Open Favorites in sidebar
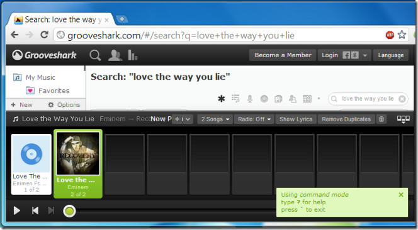This screenshot has height=230, width=418. click(x=48, y=90)
